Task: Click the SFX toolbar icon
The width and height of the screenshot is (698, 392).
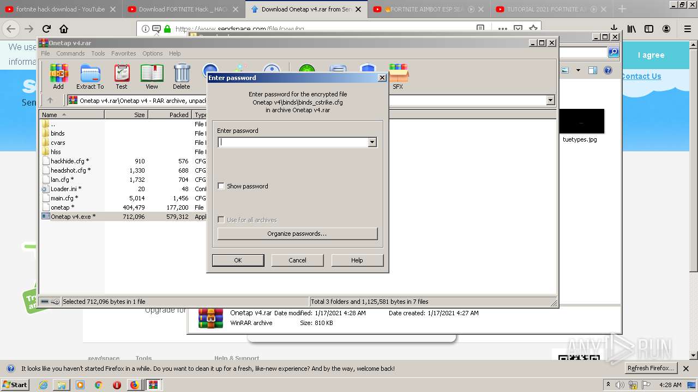Action: click(x=398, y=76)
